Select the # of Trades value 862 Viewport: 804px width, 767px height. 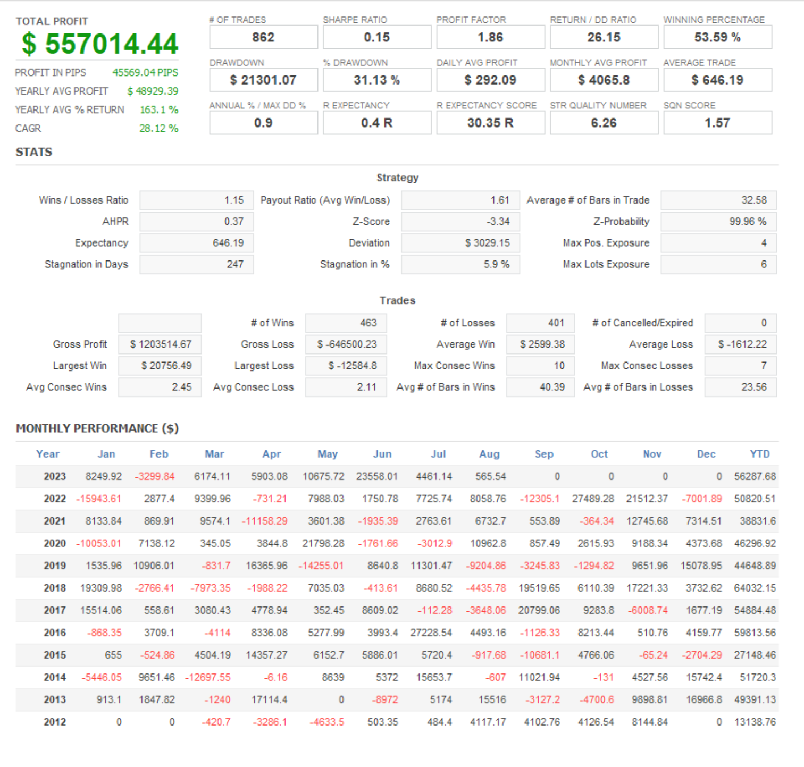click(x=263, y=37)
